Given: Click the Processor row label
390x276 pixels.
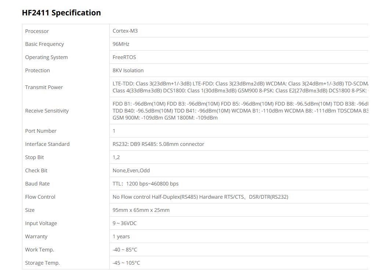Looking at the screenshot, I should [37, 31].
